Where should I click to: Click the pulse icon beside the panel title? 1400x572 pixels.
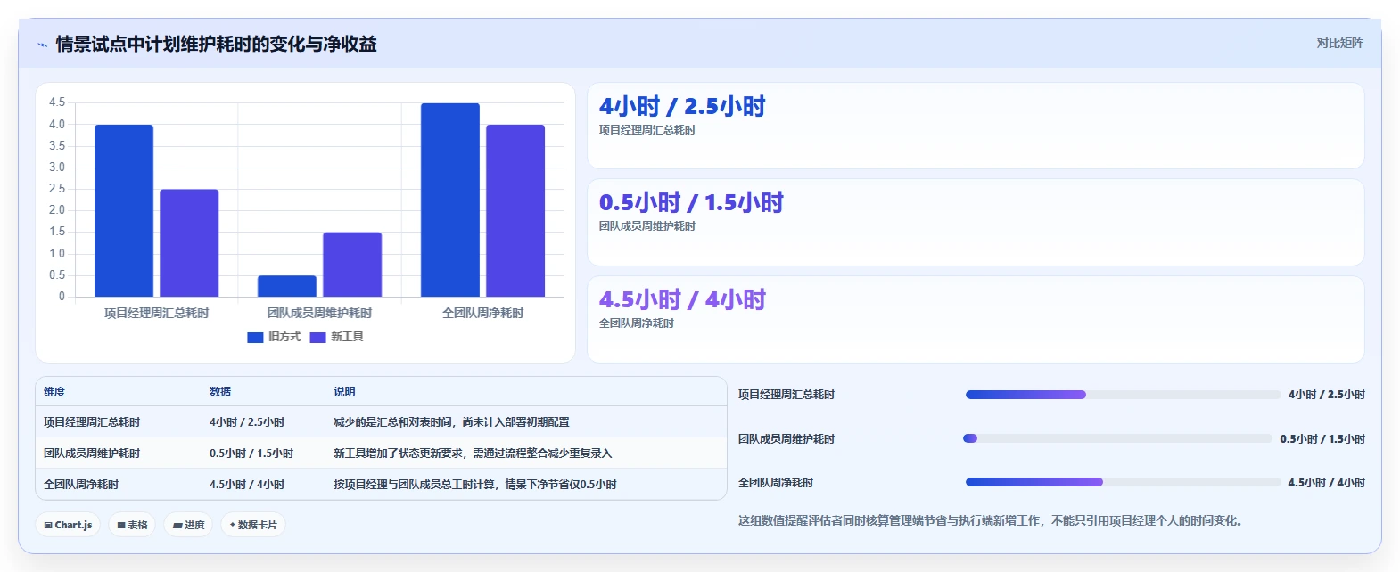[42, 45]
